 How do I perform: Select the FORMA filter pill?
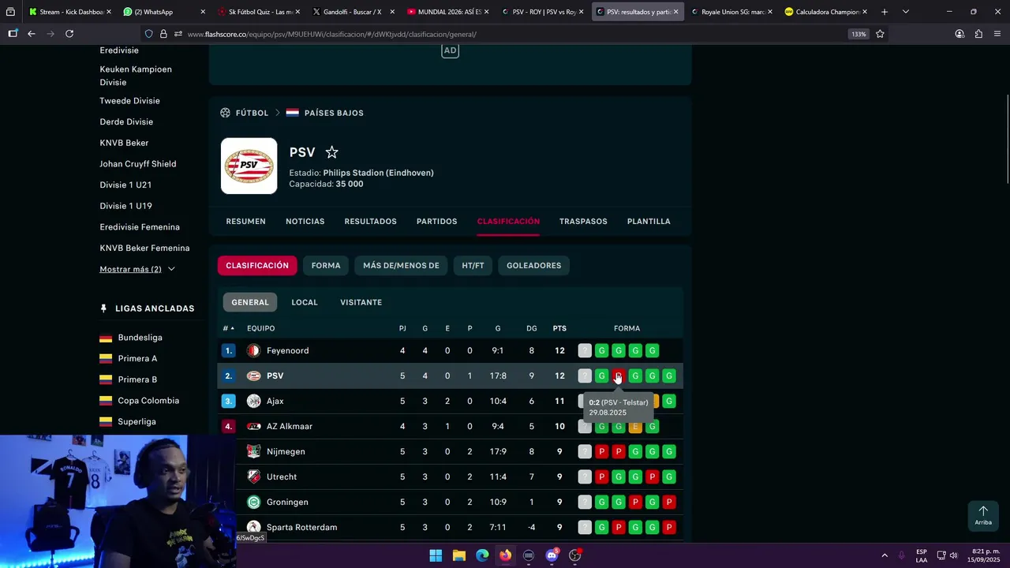pyautogui.click(x=326, y=266)
